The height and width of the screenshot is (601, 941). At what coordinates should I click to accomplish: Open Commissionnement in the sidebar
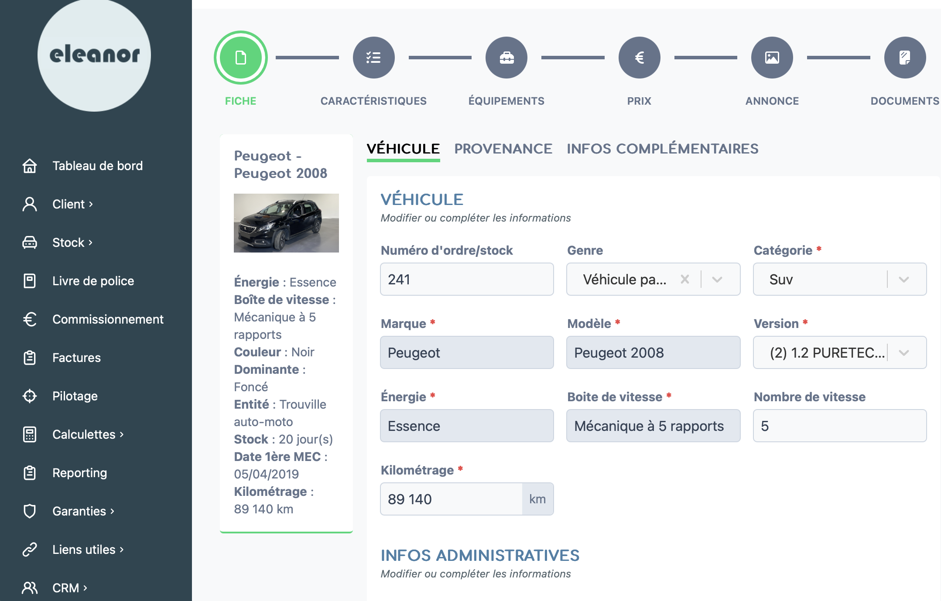(108, 319)
